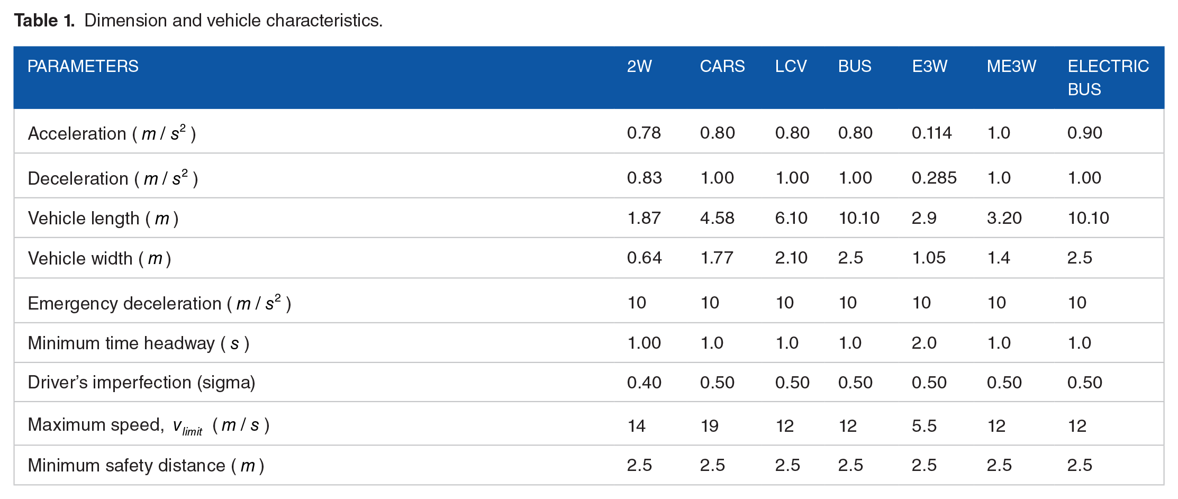1178x499 pixels.
Task: Select the Maximum speed row label
Action: click(149, 425)
